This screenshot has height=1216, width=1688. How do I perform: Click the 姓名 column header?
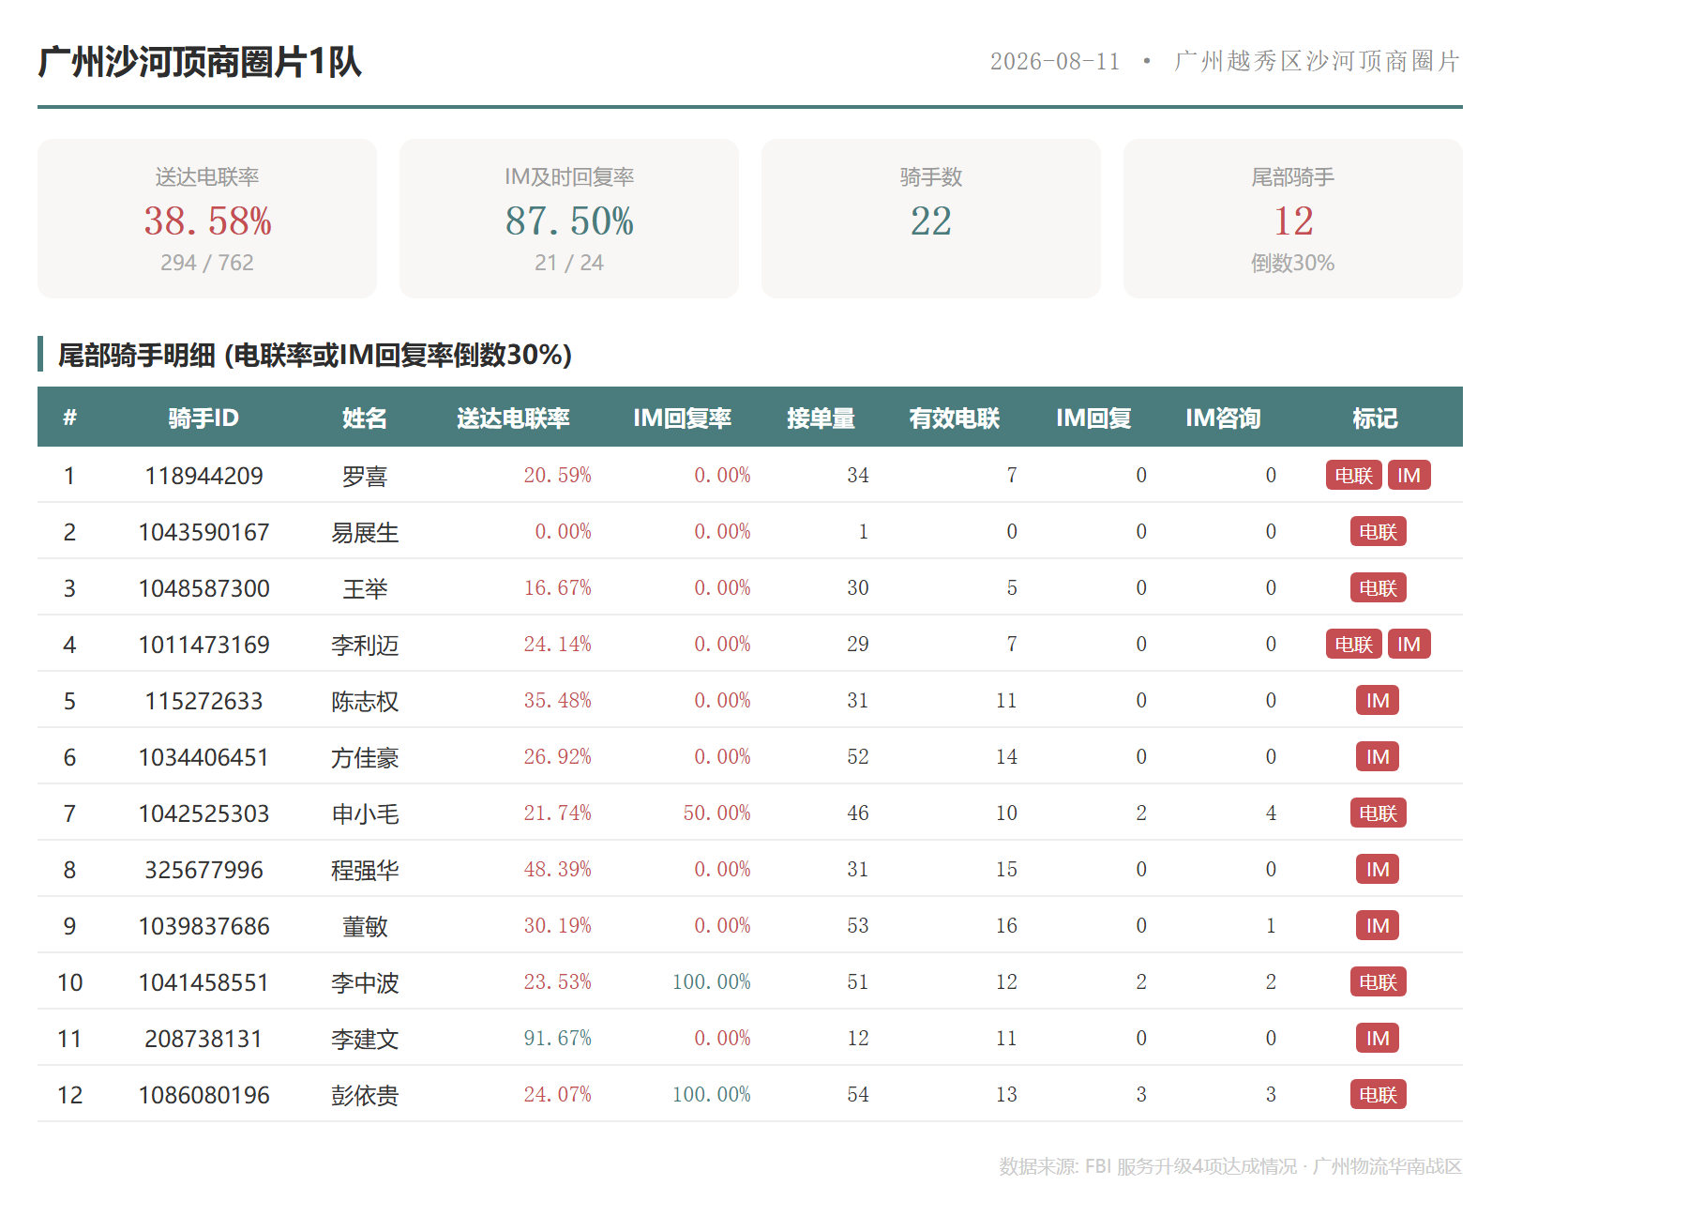tap(365, 418)
